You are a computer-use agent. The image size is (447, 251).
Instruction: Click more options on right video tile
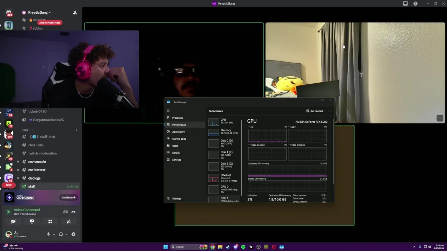[440, 118]
